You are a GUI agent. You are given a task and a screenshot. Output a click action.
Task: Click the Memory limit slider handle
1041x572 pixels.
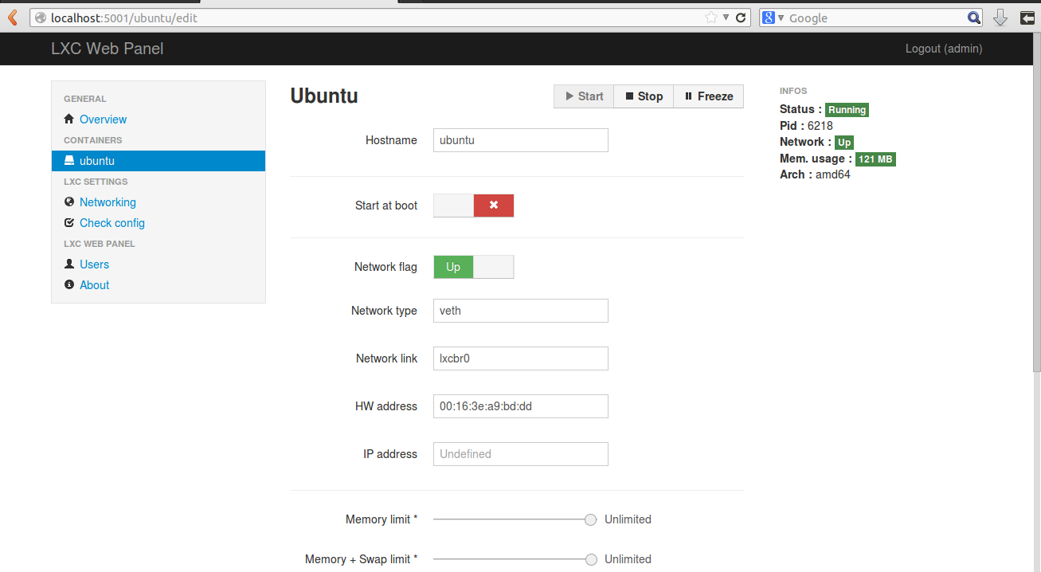590,519
